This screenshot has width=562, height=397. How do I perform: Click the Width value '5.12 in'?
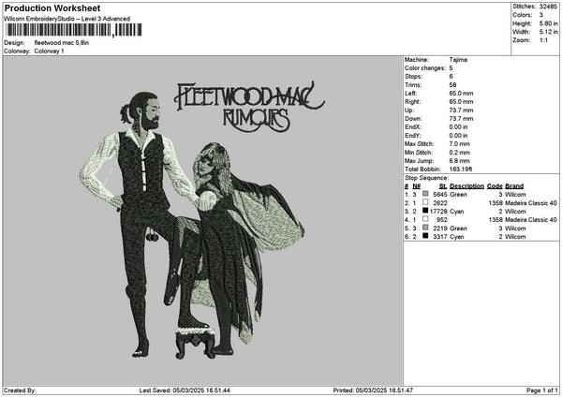[x=548, y=32]
